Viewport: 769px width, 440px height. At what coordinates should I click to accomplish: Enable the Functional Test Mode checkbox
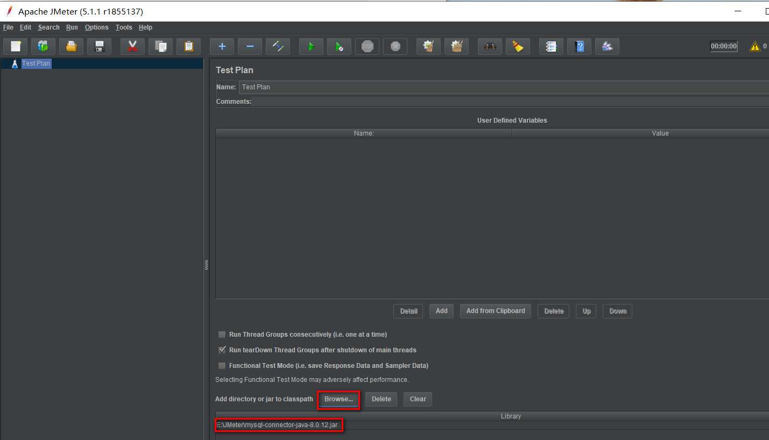coord(222,366)
